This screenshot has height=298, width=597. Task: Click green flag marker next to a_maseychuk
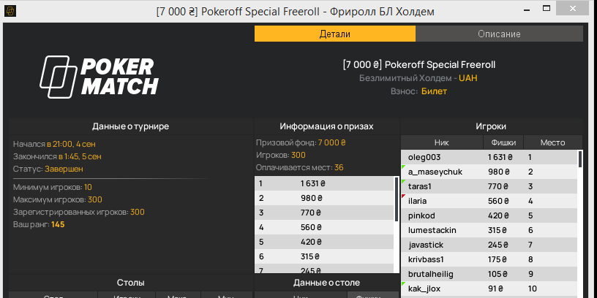(403, 167)
